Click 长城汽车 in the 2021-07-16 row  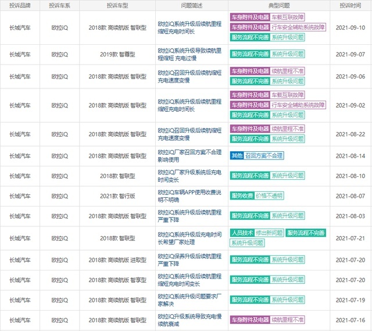[x=20, y=320]
